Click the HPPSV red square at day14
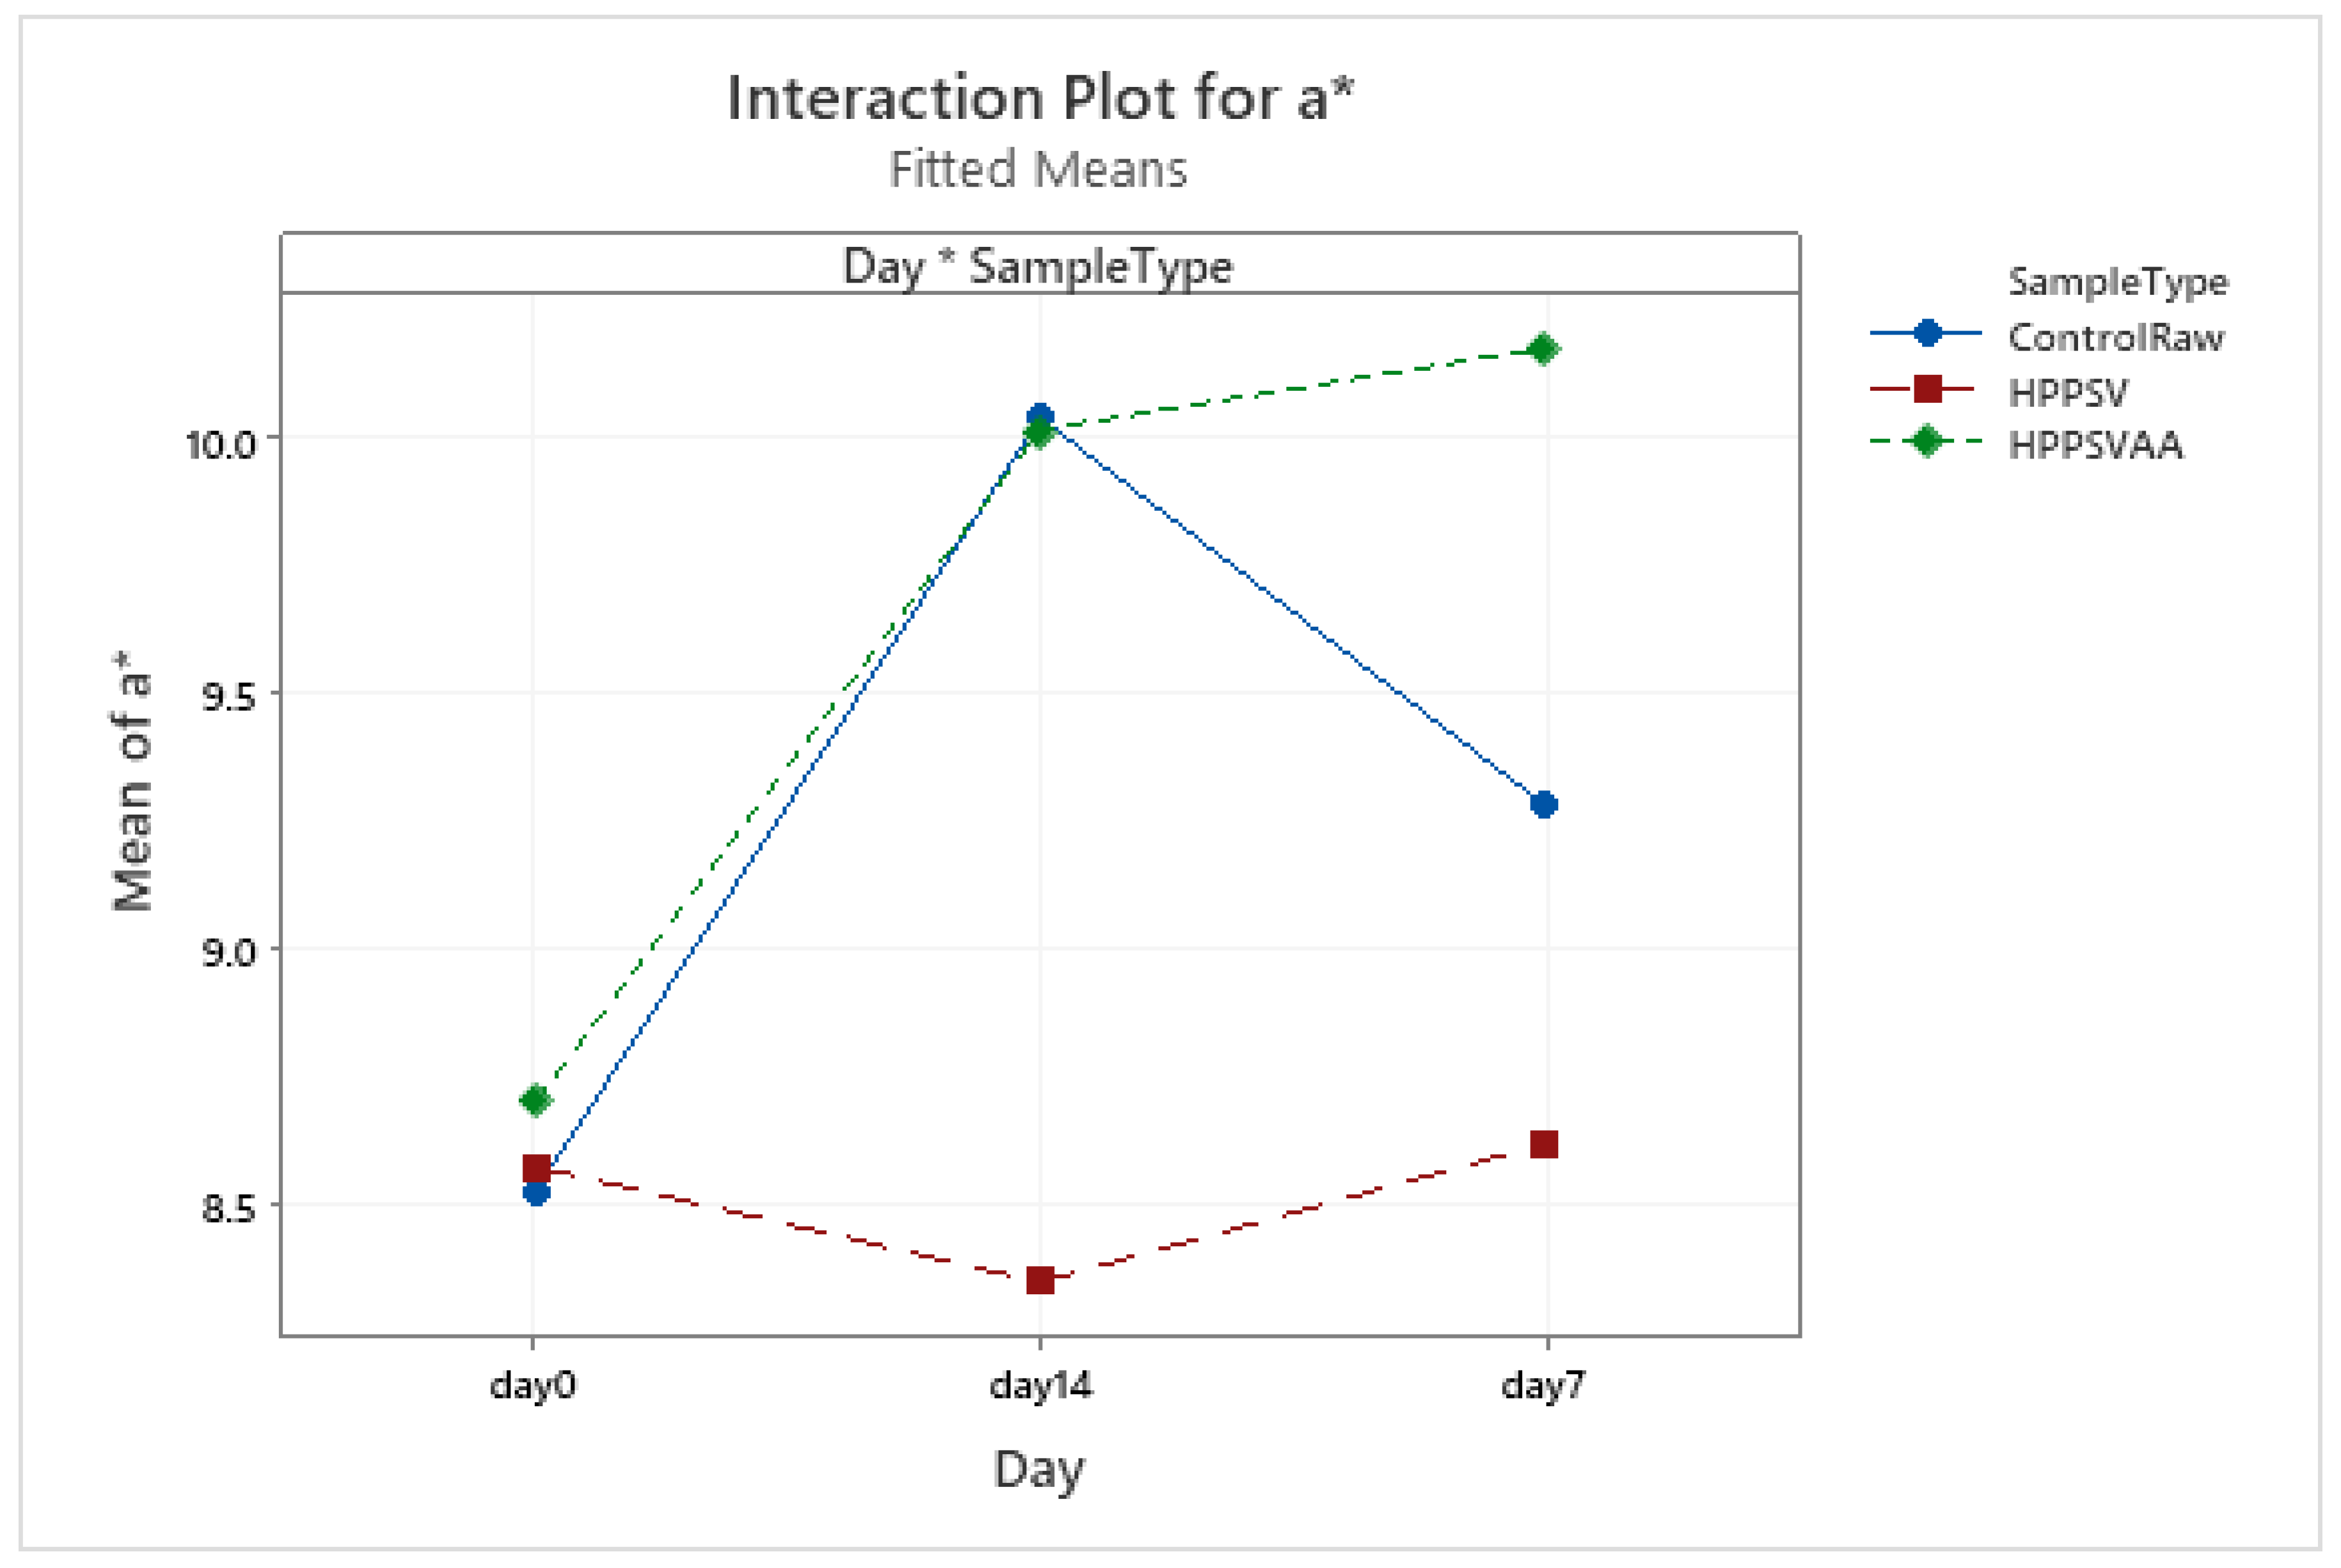 pos(1040,1280)
